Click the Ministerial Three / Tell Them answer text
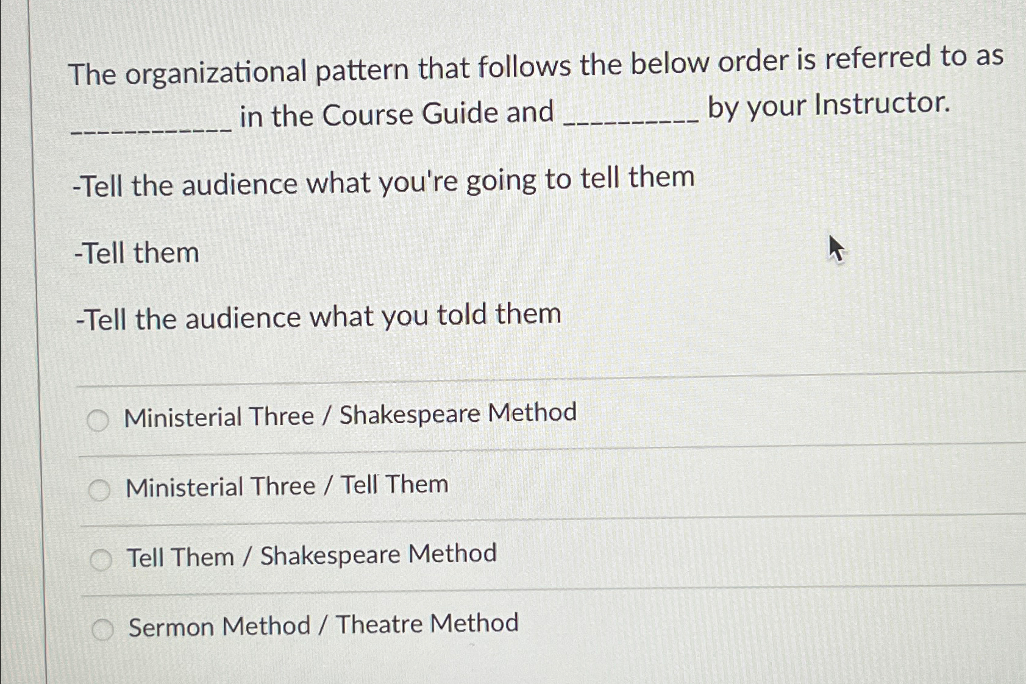This screenshot has width=1026, height=684. [x=284, y=485]
